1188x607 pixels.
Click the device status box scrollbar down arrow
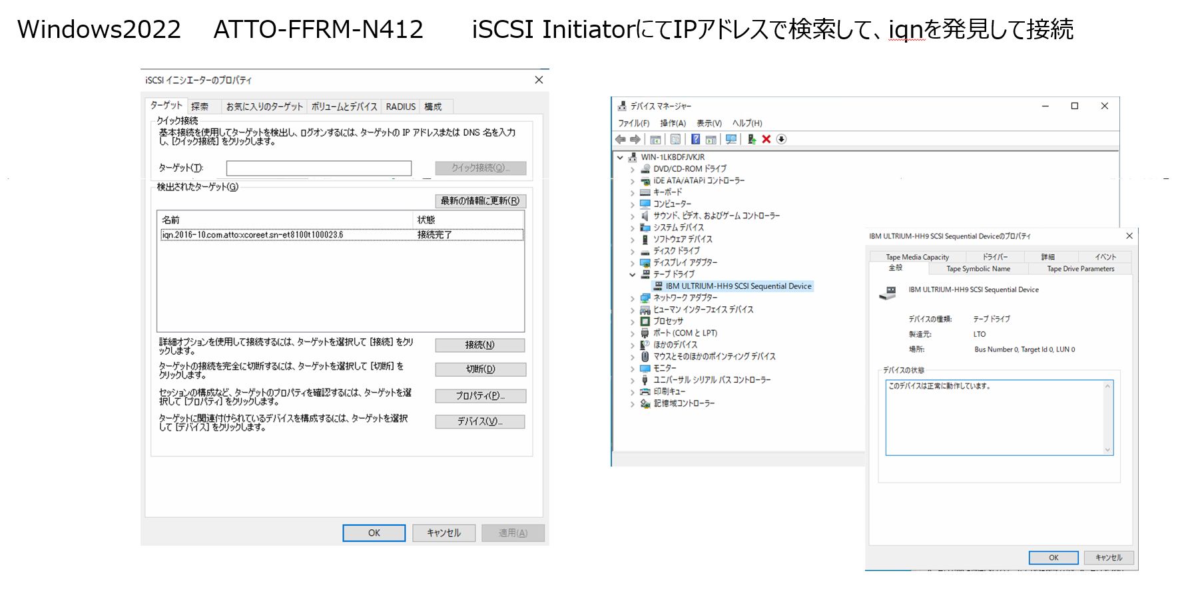click(1107, 450)
